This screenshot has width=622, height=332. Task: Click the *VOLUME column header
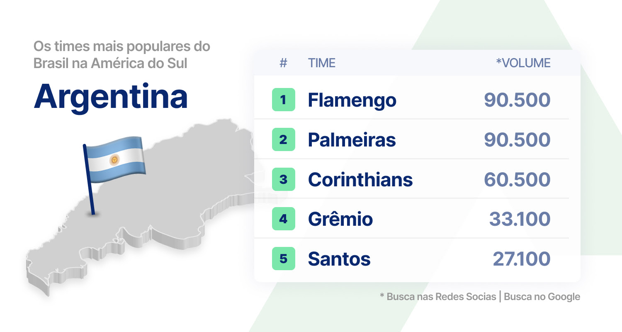pos(523,63)
